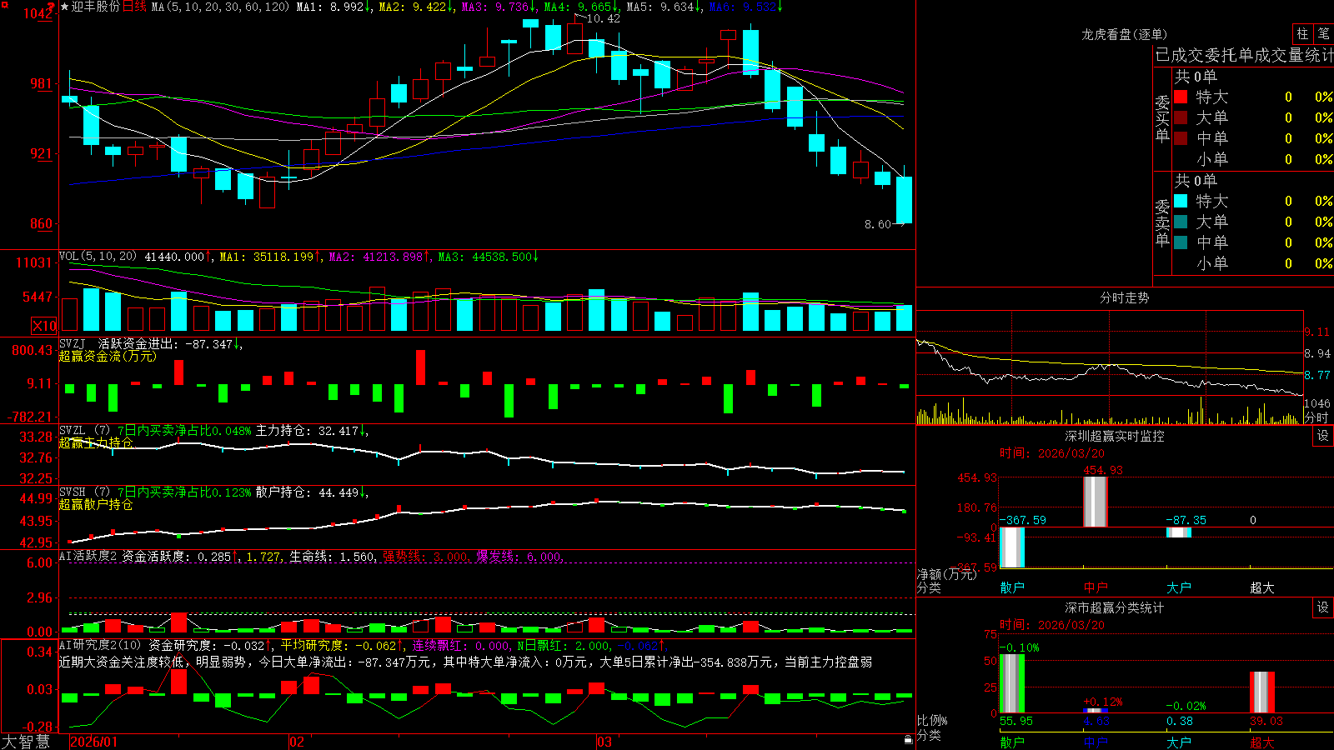
Task: Open the VOL(5,10,20) indicator label
Action: coord(98,257)
